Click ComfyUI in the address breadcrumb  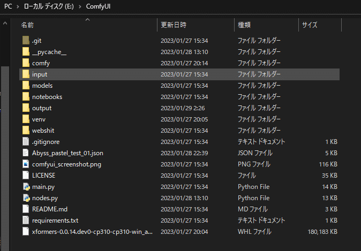pyautogui.click(x=99, y=6)
